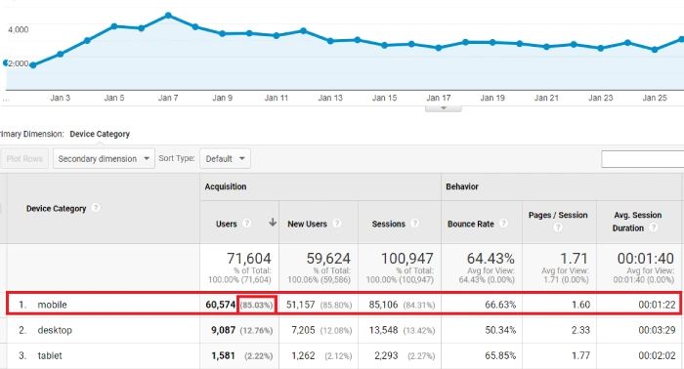This screenshot has width=684, height=369.
Task: Open help icon under Pages / Session
Action: (x=558, y=227)
